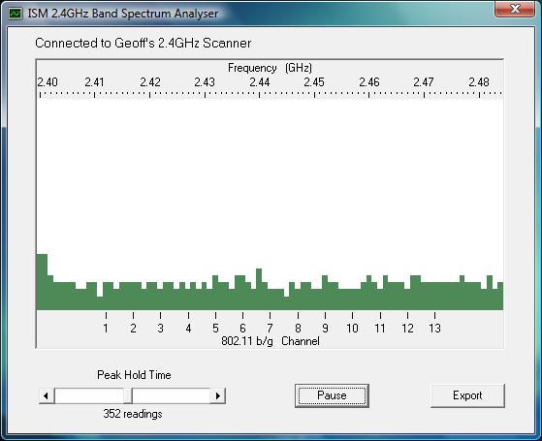Viewport: 542px width, 441px height.
Task: Click channel 1 label on the axis
Action: coord(106,328)
